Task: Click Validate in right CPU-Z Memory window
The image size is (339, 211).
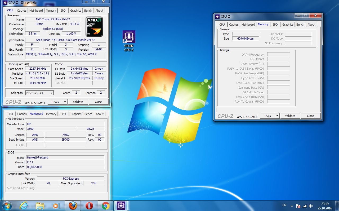Action: [x=290, y=116]
